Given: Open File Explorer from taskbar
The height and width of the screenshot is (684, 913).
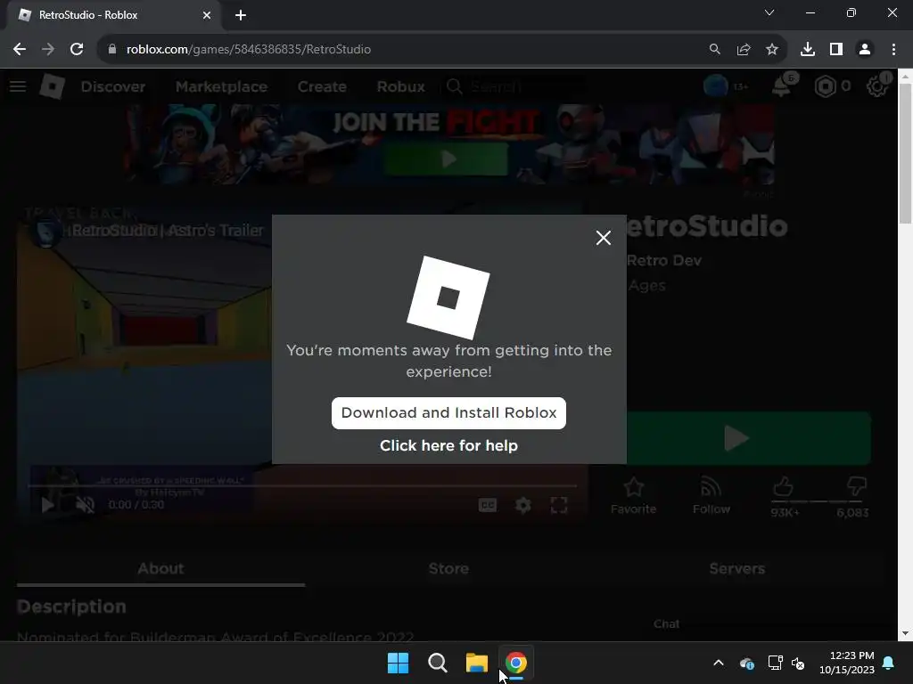Looking at the screenshot, I should tap(476, 663).
